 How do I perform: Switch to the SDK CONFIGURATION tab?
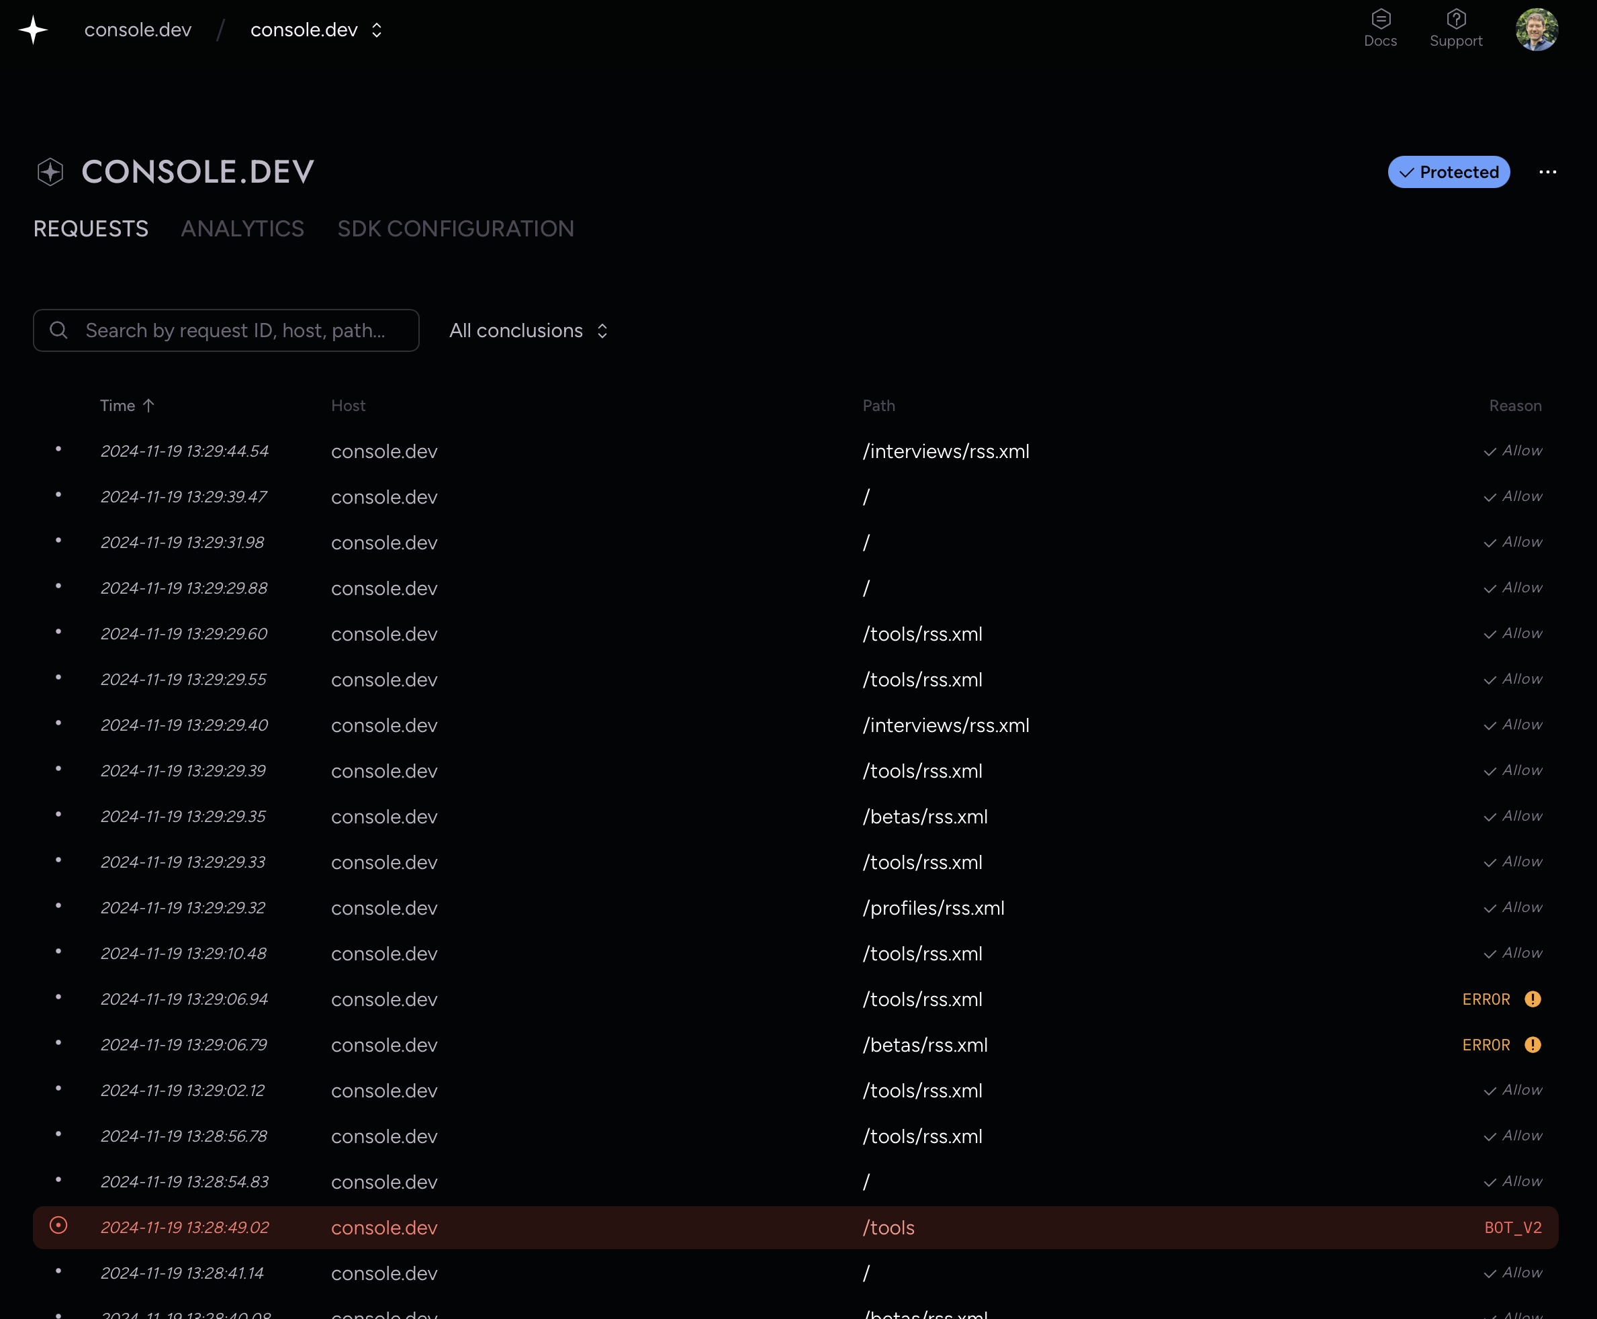[455, 229]
